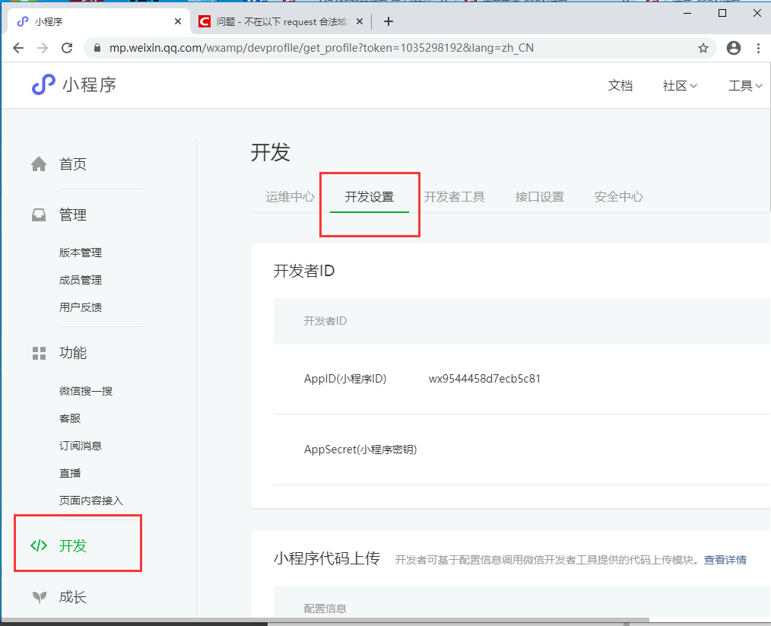Click the horizontal scrollbar at bottom
The height and width of the screenshot is (626, 771).
[325, 620]
